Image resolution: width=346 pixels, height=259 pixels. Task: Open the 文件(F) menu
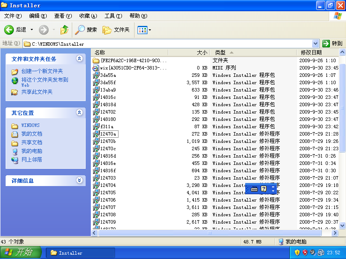pyautogui.click(x=13, y=16)
